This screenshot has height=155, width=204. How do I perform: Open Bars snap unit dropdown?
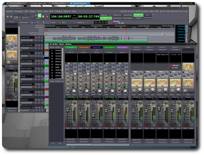[x=69, y=22]
